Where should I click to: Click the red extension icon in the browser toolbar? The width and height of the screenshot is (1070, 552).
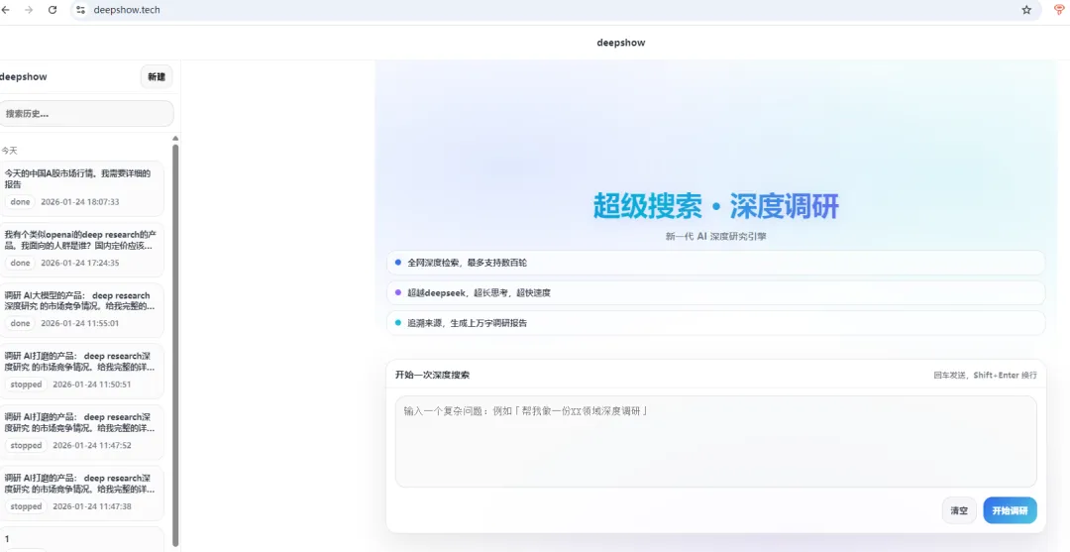[1059, 10]
